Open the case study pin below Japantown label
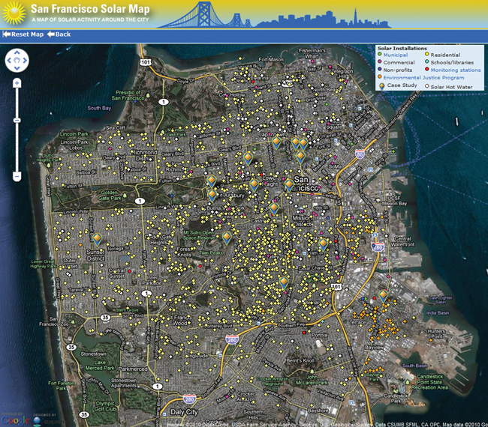This screenshot has width=488, height=427. point(276,142)
